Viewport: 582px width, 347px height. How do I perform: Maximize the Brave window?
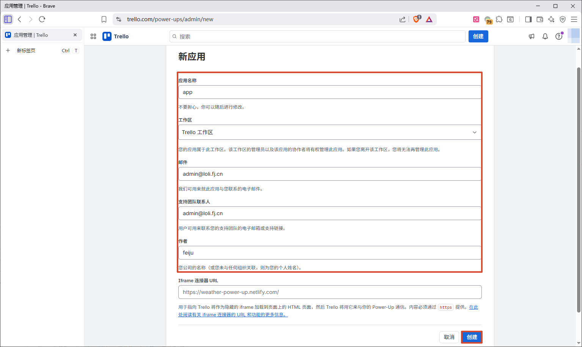click(555, 6)
